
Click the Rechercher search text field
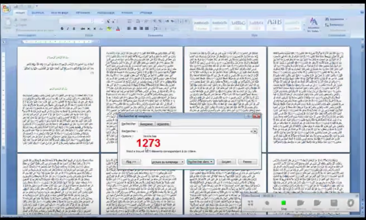[198, 131]
